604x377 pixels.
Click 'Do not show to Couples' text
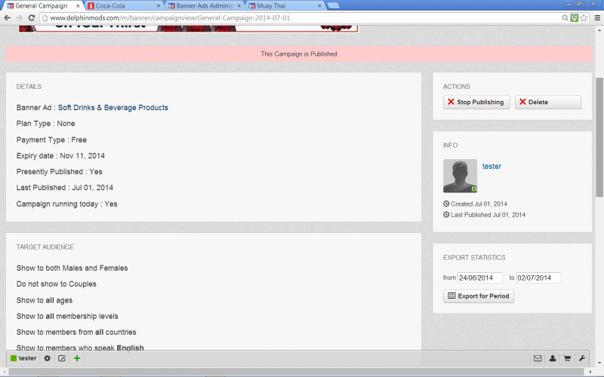tap(56, 284)
